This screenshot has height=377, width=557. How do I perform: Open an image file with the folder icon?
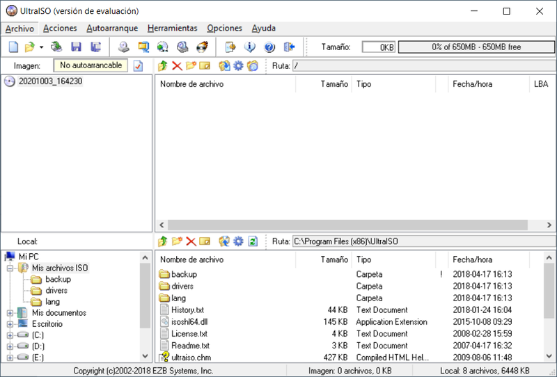pos(29,47)
